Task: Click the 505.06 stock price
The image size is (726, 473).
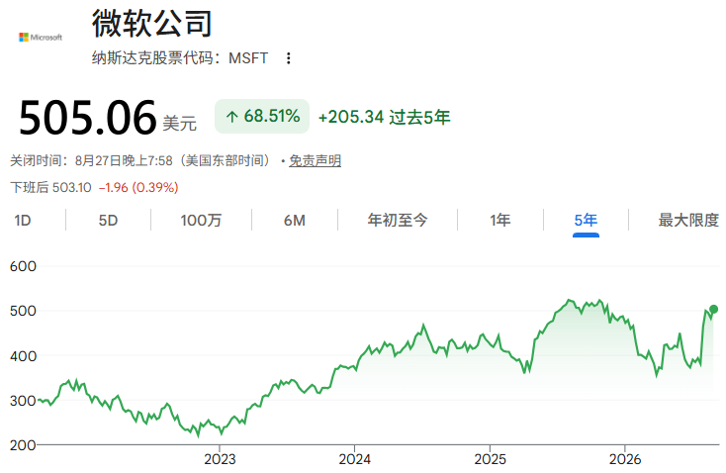Action: pyautogui.click(x=87, y=118)
